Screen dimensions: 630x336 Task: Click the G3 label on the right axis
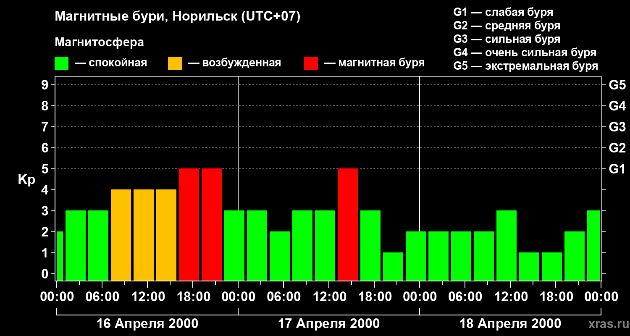[617, 127]
